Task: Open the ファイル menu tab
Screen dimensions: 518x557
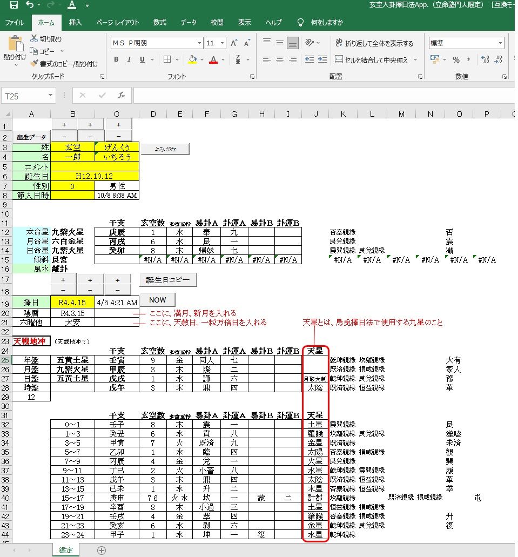Action: pyautogui.click(x=15, y=22)
